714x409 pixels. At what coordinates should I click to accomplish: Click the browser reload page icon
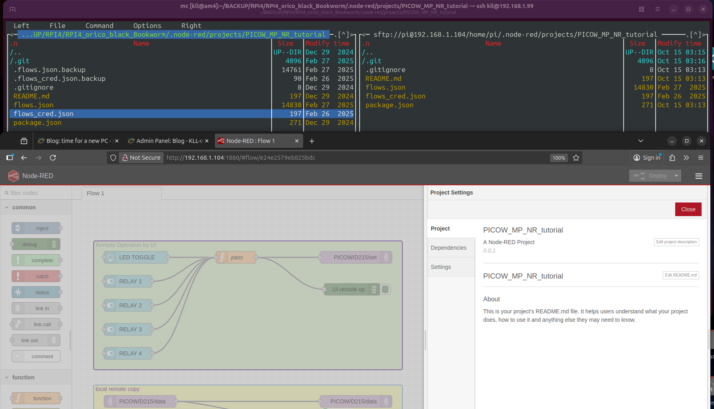[53, 158]
